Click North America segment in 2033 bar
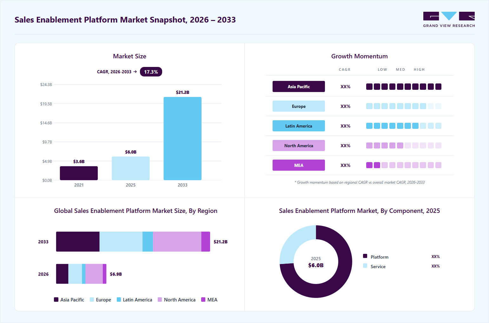The width and height of the screenshot is (489, 323). (177, 242)
